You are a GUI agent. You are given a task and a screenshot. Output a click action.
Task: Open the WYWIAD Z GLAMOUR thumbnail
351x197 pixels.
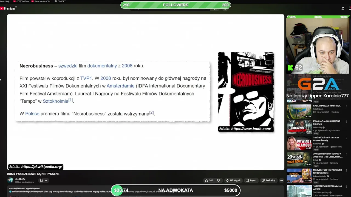click(x=299, y=143)
